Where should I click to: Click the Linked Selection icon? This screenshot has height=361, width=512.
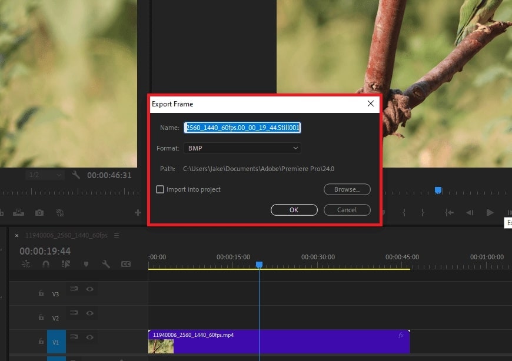tap(66, 265)
